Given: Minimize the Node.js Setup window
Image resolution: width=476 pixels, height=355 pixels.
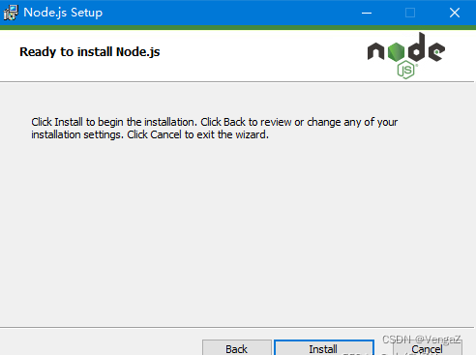Looking at the screenshot, I should pos(367,13).
